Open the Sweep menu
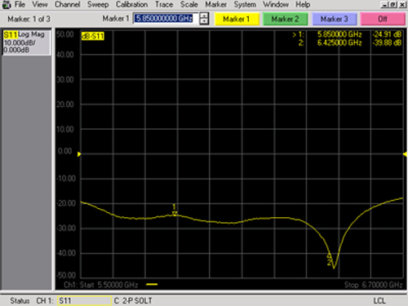This screenshot has height=306, width=408. (98, 4)
